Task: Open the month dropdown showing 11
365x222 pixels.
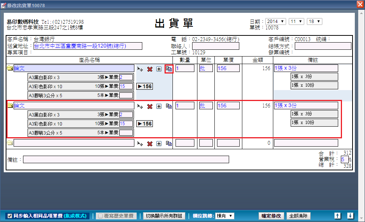Action: (x=296, y=21)
